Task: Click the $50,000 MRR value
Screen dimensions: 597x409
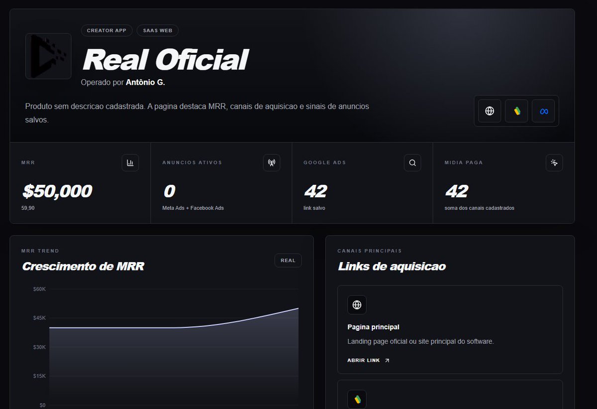Action: (57, 191)
